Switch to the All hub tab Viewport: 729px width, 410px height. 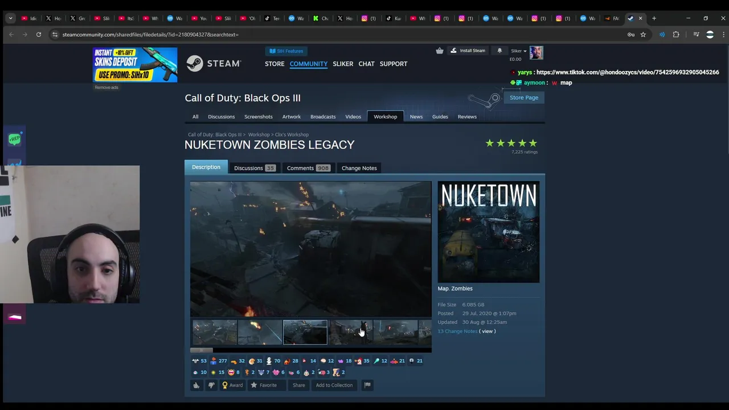pos(195,117)
